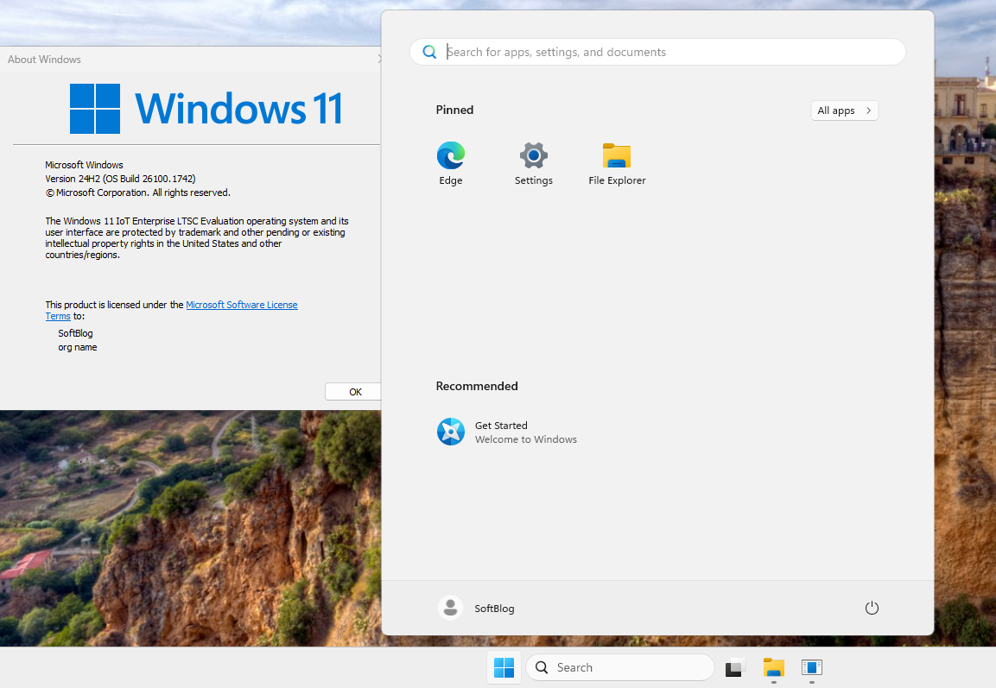Click the Microsoft Windows text line

tap(84, 165)
